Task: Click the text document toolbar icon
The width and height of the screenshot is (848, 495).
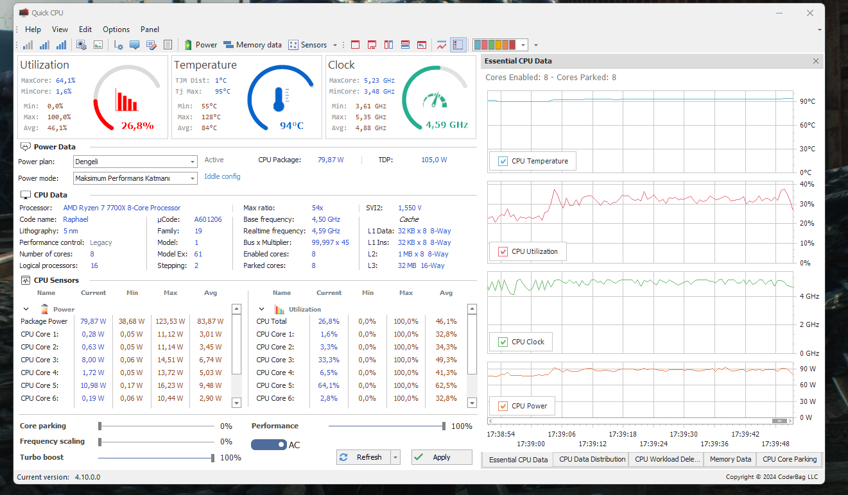Action: tap(168, 45)
